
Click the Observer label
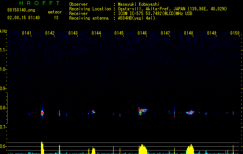78,4
